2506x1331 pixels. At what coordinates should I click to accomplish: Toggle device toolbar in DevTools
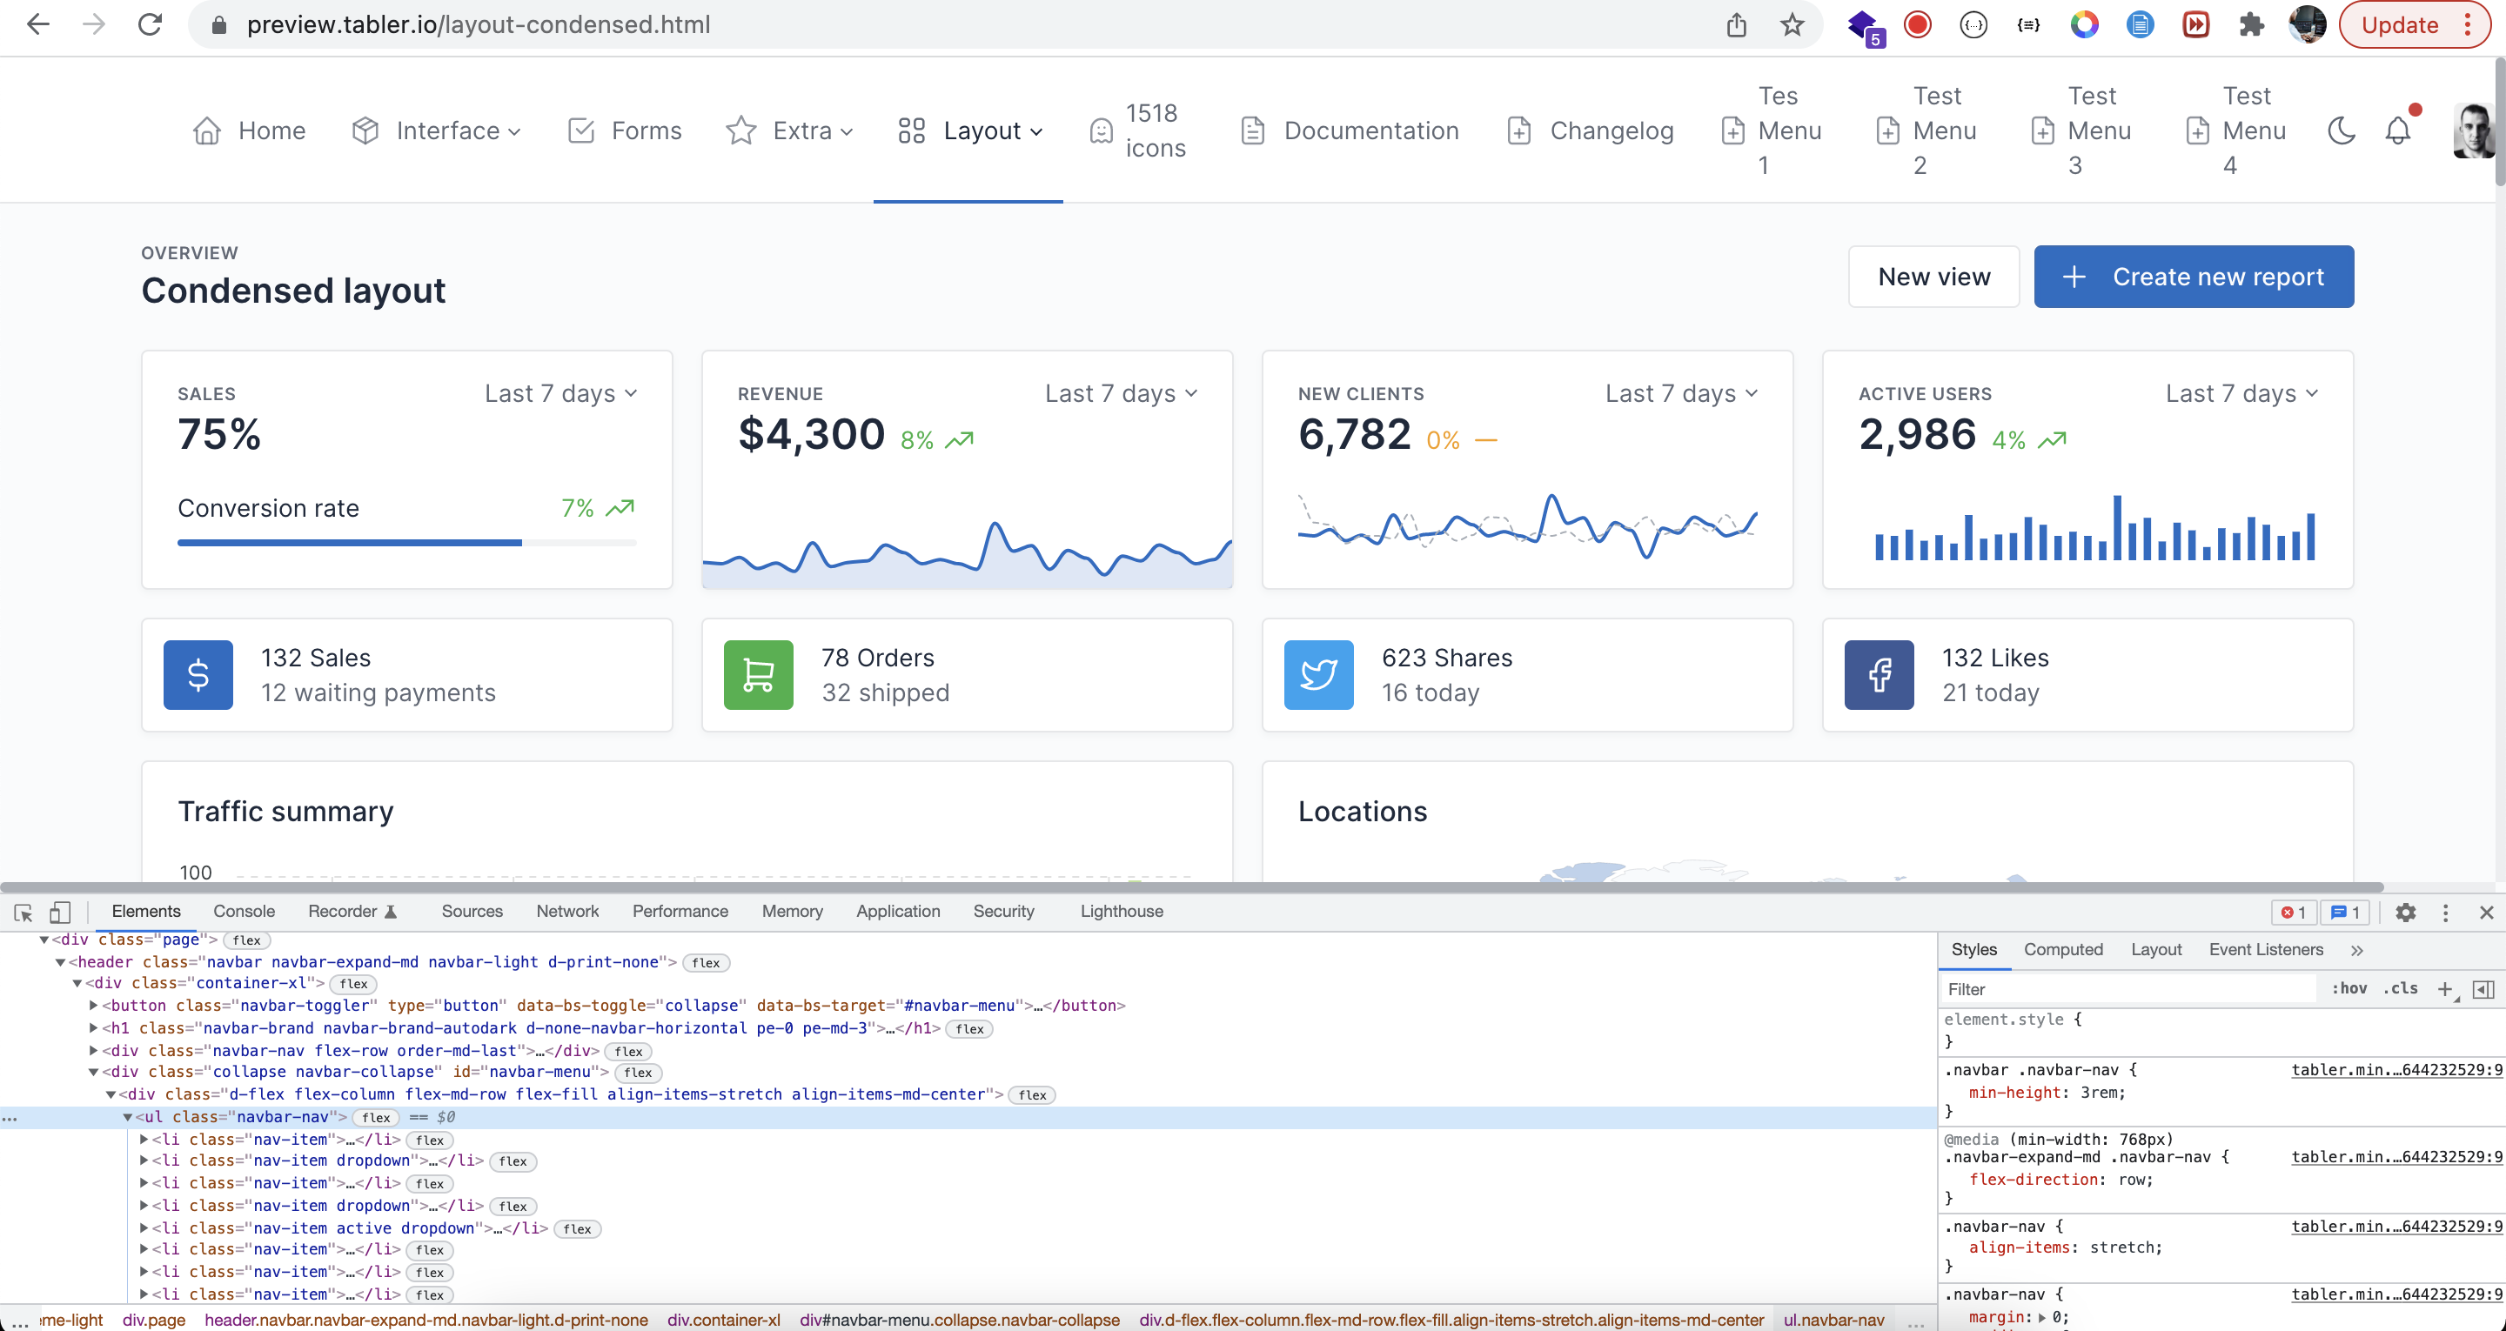(x=59, y=912)
